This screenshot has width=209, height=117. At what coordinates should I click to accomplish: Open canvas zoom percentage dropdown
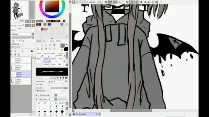pyautogui.click(x=106, y=2)
